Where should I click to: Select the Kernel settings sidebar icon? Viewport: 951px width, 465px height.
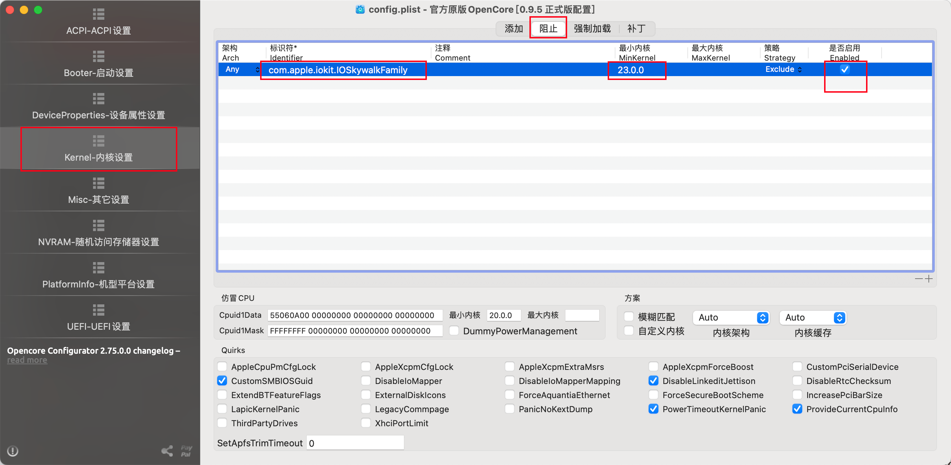click(x=99, y=141)
